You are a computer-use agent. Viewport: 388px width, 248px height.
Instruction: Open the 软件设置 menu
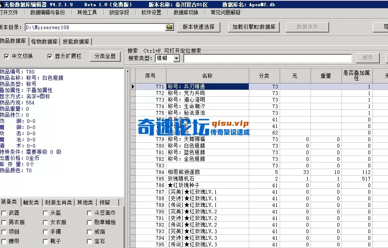pyautogui.click(x=152, y=12)
